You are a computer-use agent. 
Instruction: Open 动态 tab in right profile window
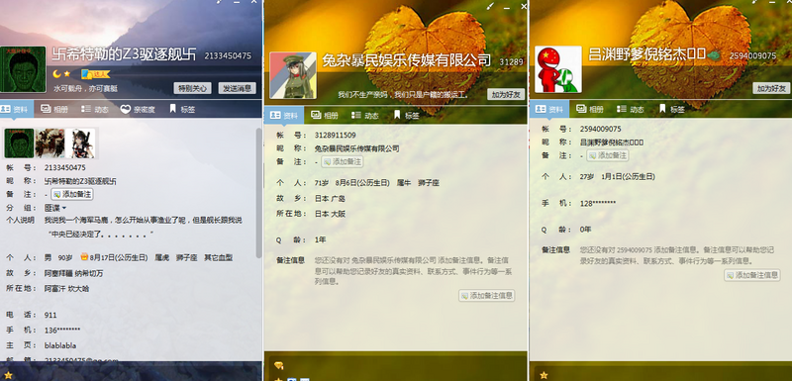tap(631, 109)
